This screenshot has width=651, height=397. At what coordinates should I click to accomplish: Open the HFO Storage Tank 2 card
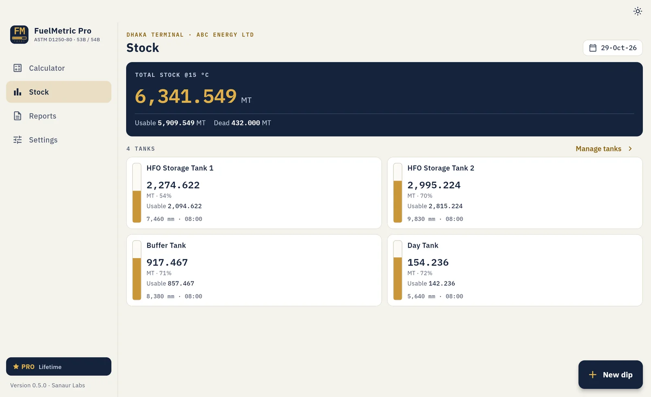click(515, 193)
